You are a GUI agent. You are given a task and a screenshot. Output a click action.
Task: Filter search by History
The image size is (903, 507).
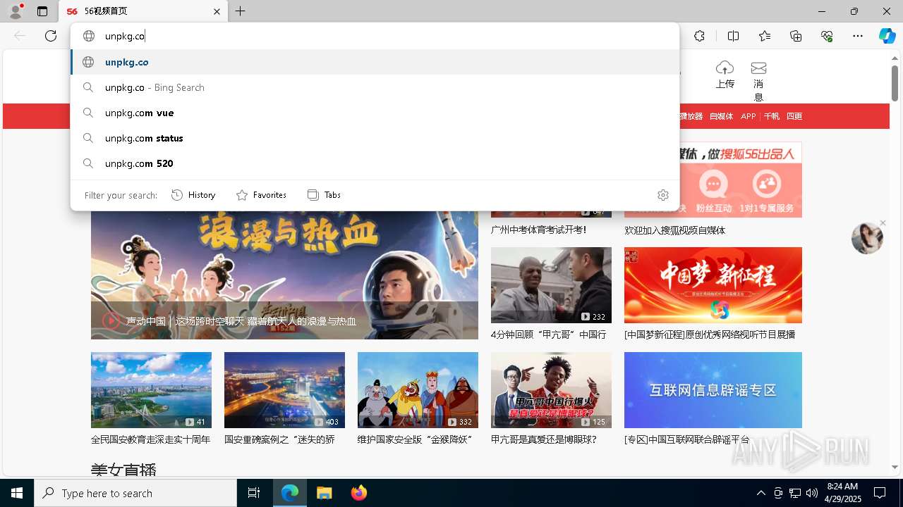point(193,195)
